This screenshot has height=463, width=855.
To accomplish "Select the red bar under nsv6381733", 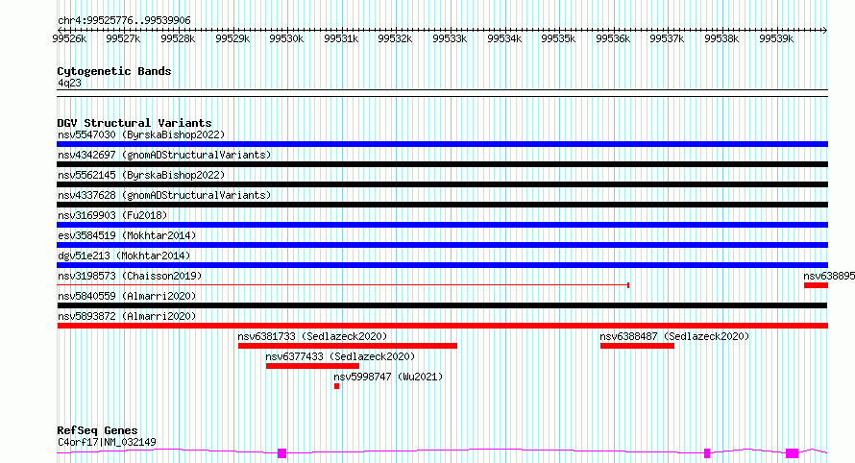I will [x=348, y=346].
